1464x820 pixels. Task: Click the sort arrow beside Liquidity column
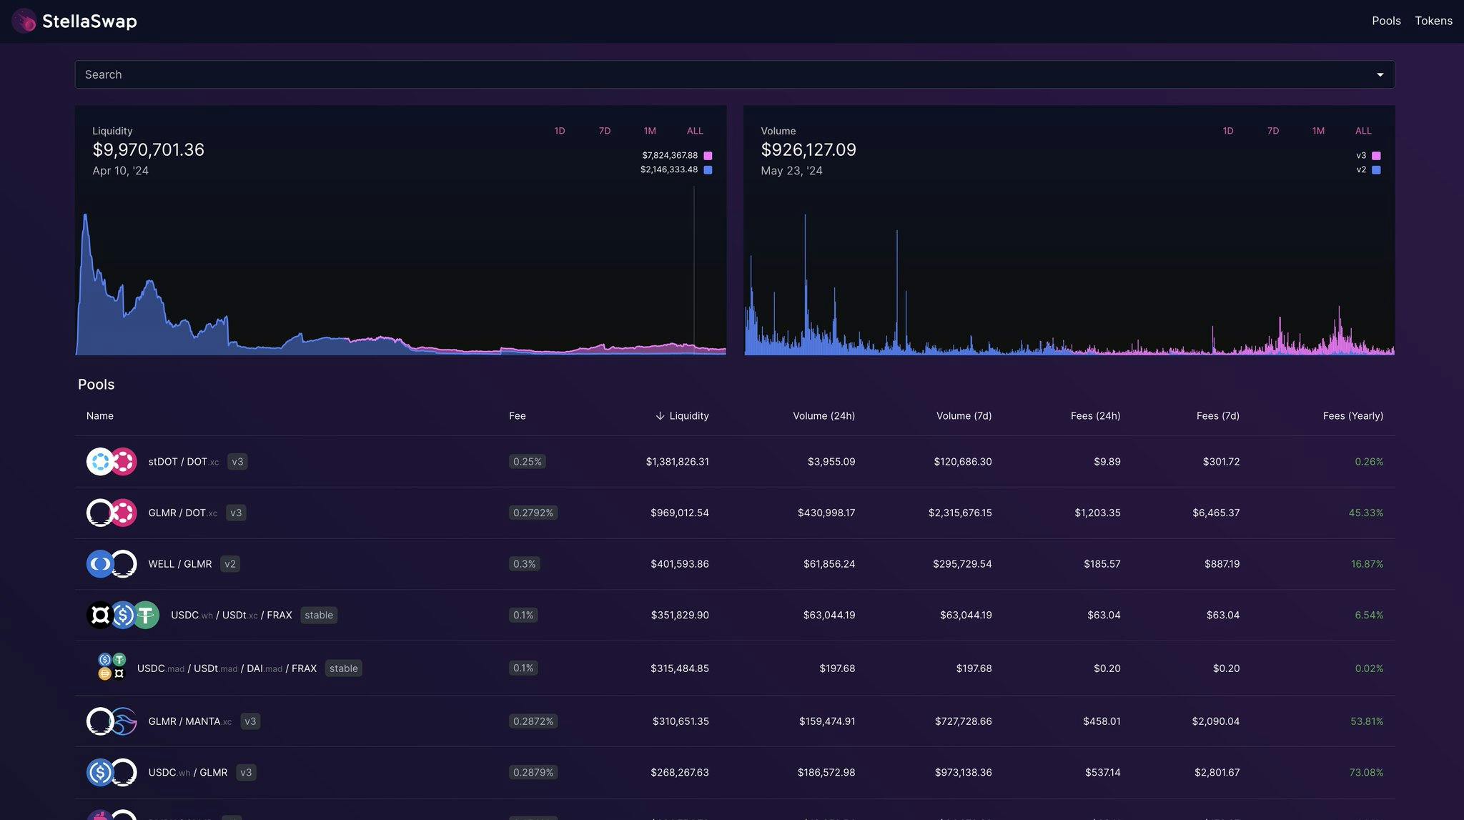pos(660,416)
